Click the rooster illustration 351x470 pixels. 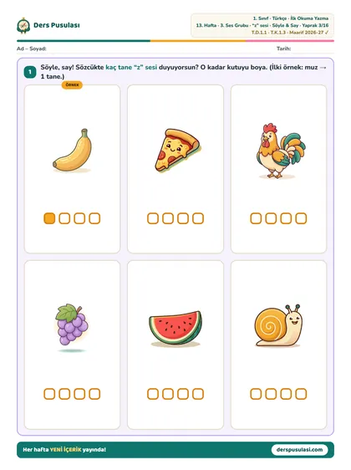tap(281, 151)
